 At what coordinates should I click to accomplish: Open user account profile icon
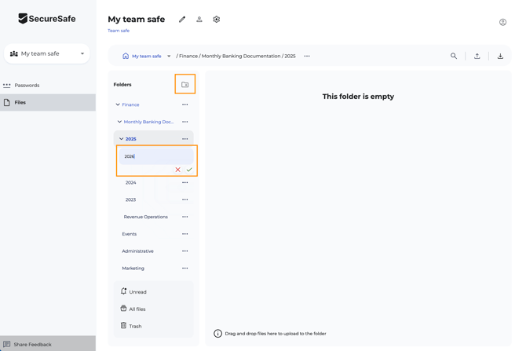pyautogui.click(x=502, y=22)
